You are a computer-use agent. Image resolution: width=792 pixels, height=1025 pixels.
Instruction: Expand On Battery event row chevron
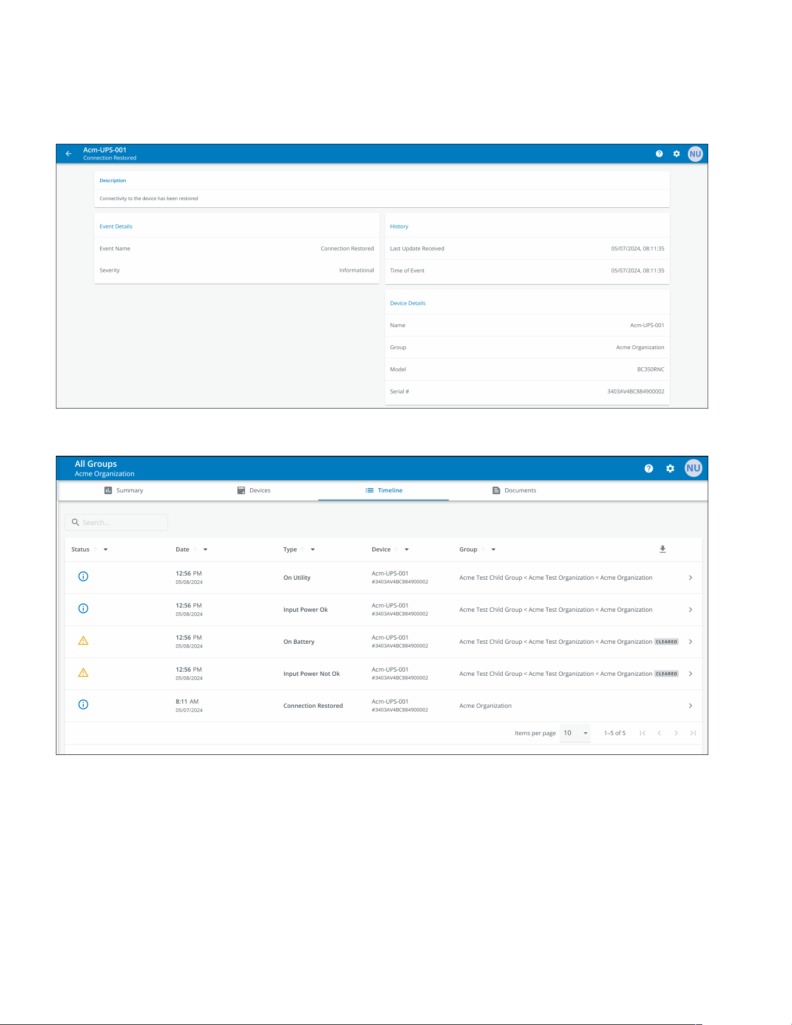691,641
